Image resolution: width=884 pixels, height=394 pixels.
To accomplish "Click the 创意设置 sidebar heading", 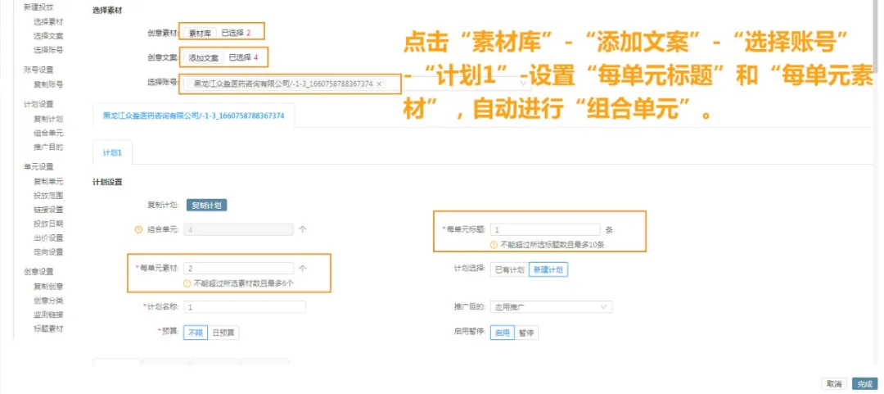I will [x=38, y=271].
